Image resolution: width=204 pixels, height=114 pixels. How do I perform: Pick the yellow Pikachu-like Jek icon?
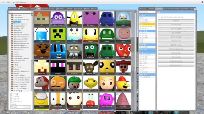[x=107, y=67]
